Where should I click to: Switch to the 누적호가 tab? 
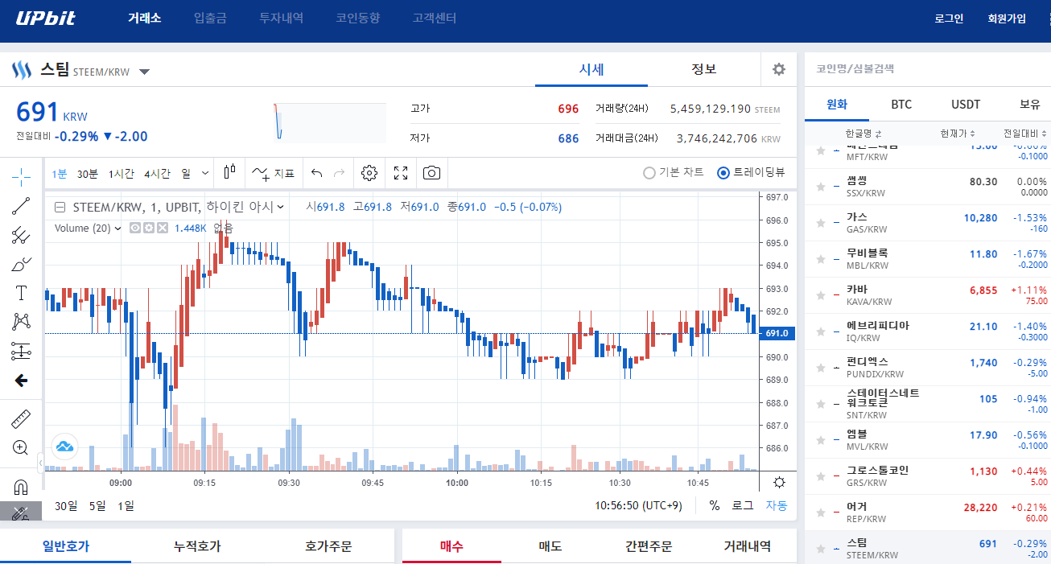(197, 546)
